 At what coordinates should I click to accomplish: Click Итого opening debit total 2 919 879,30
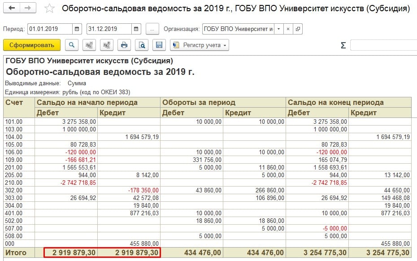tap(72, 253)
